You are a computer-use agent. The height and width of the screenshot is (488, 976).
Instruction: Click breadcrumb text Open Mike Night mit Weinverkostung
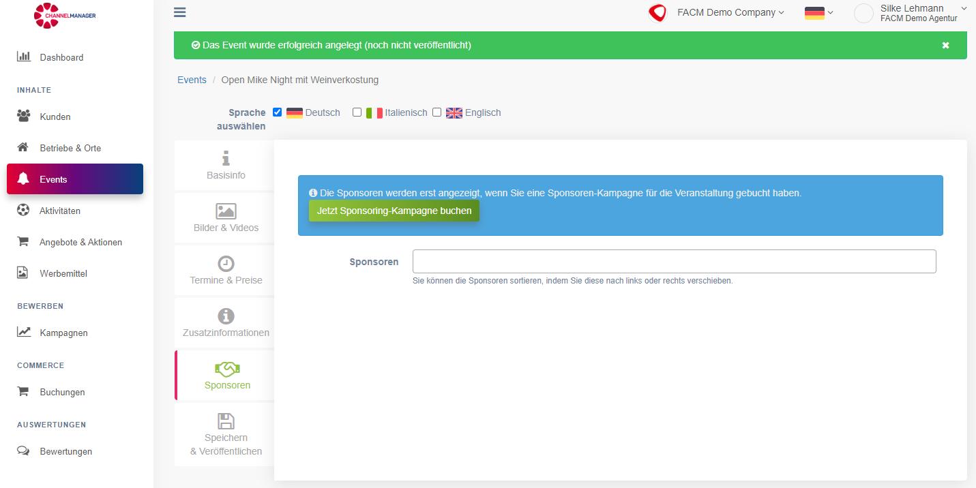tap(300, 80)
